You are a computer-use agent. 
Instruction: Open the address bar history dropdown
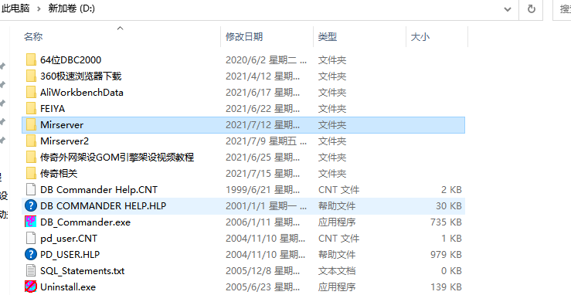point(508,9)
